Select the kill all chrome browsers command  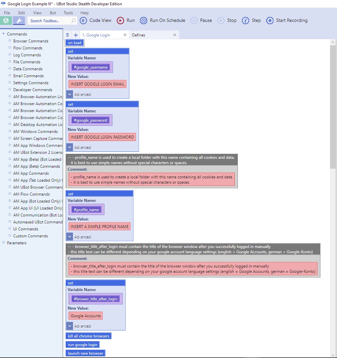89,336
